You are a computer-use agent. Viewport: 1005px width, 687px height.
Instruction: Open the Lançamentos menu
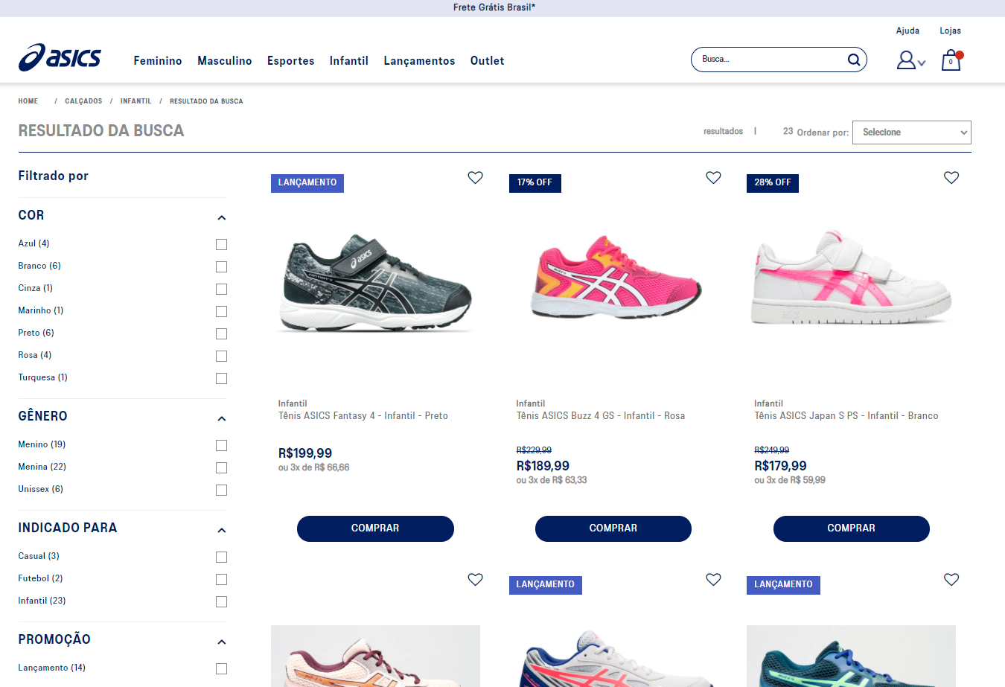[x=419, y=61]
